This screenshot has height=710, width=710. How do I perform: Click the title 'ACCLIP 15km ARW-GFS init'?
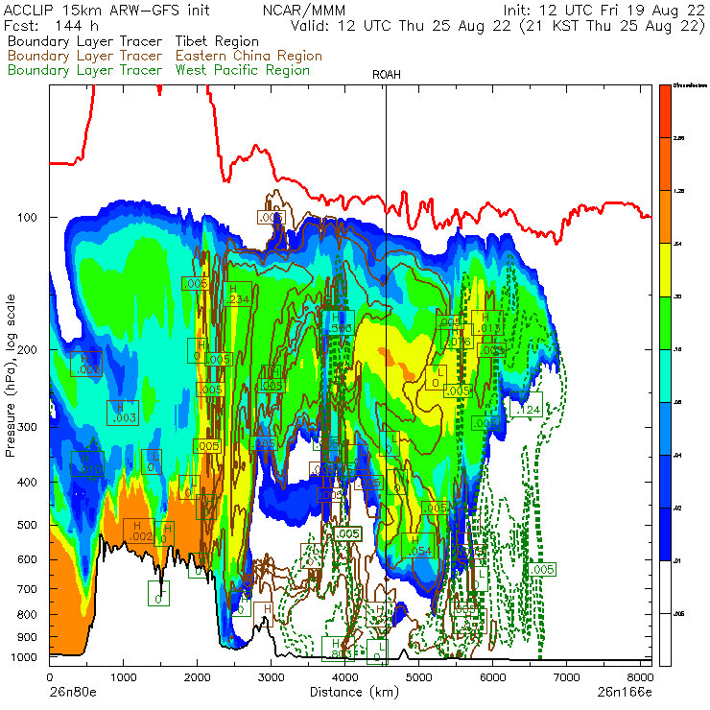tap(106, 10)
